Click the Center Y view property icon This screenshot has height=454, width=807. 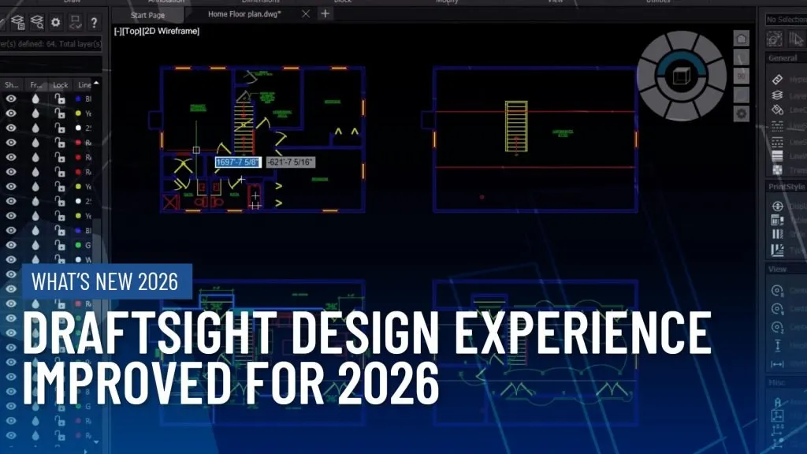point(777,309)
